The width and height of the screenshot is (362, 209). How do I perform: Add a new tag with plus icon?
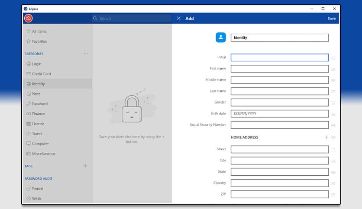coord(86,166)
